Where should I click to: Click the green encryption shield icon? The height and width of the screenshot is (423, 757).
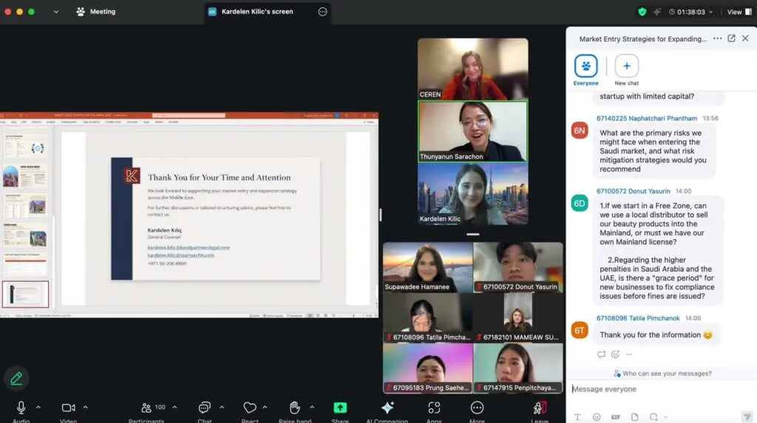[x=642, y=12]
